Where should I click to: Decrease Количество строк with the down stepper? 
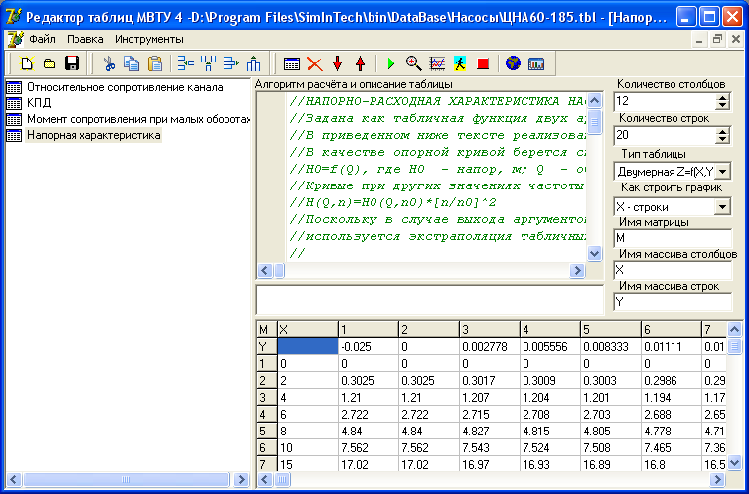click(x=723, y=139)
